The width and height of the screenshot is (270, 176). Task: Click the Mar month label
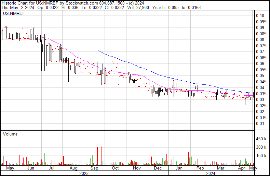[x=221, y=168]
